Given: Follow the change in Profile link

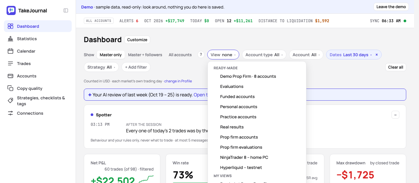Looking at the screenshot, I should click(178, 81).
